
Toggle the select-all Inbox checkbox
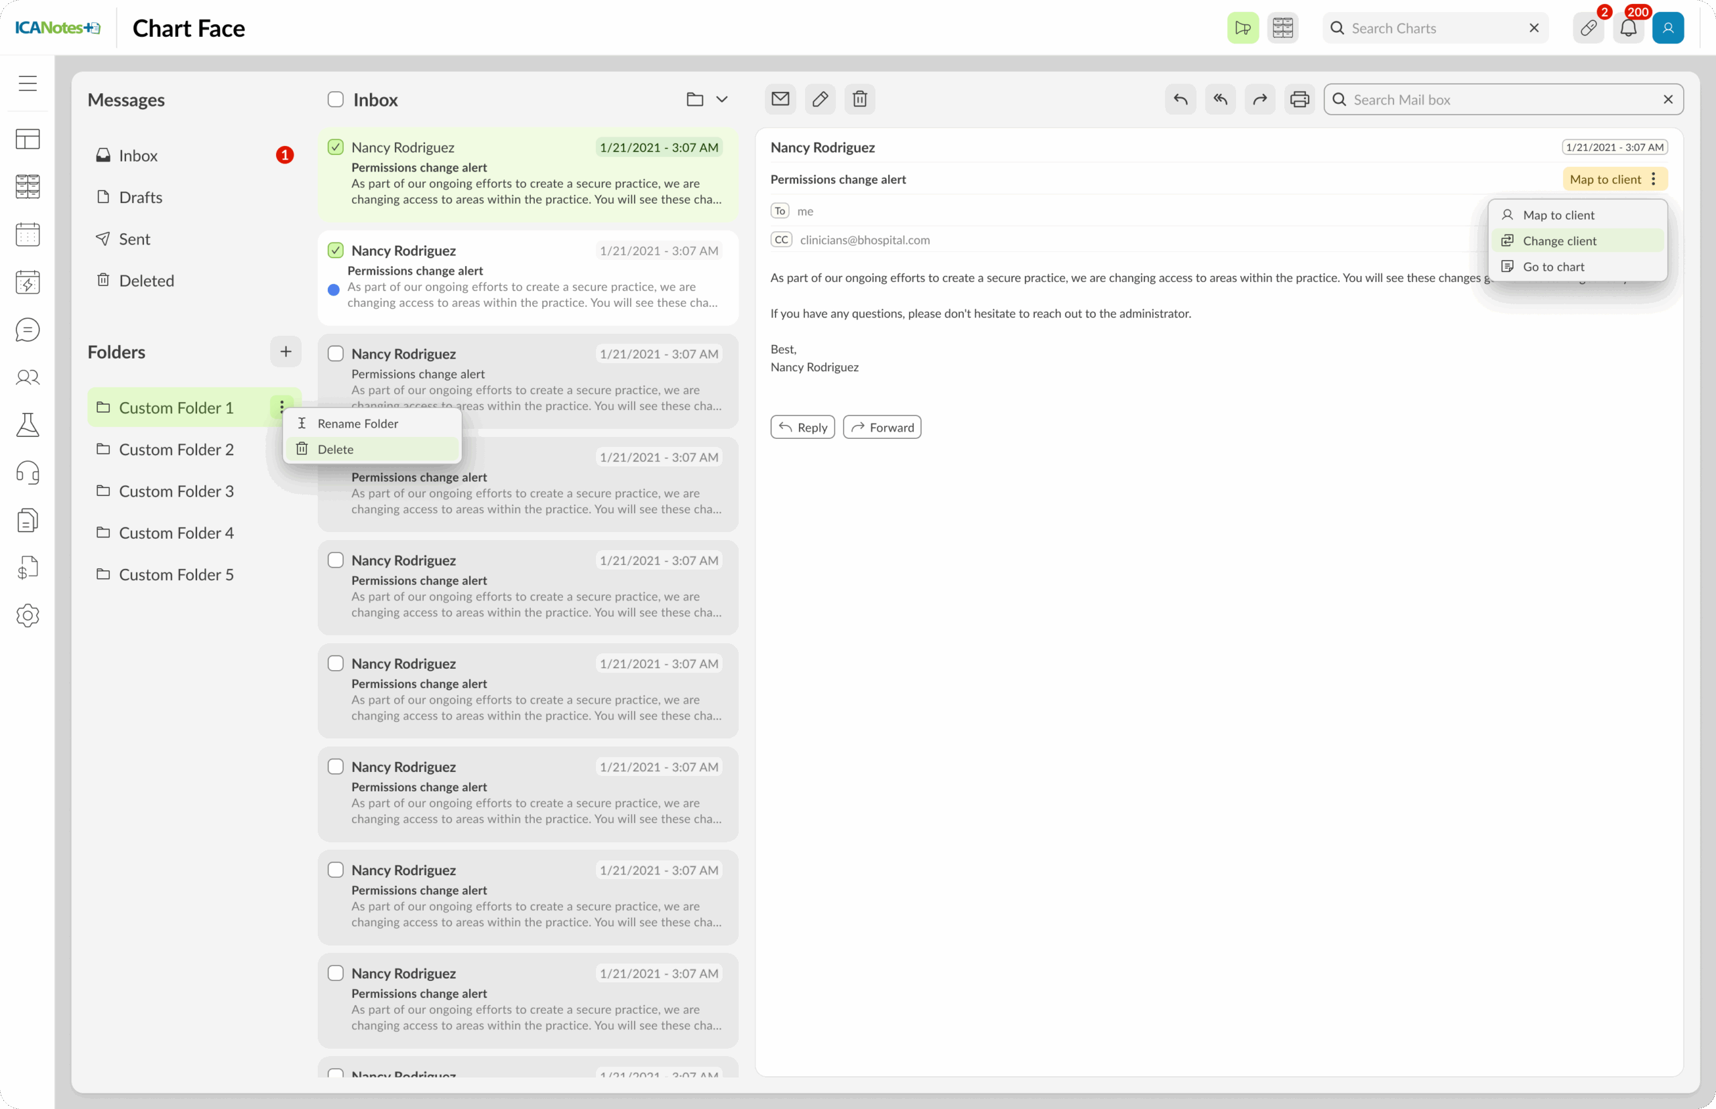click(x=336, y=99)
